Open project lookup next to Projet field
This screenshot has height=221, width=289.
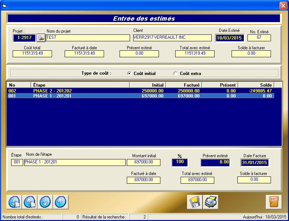coord(41,38)
